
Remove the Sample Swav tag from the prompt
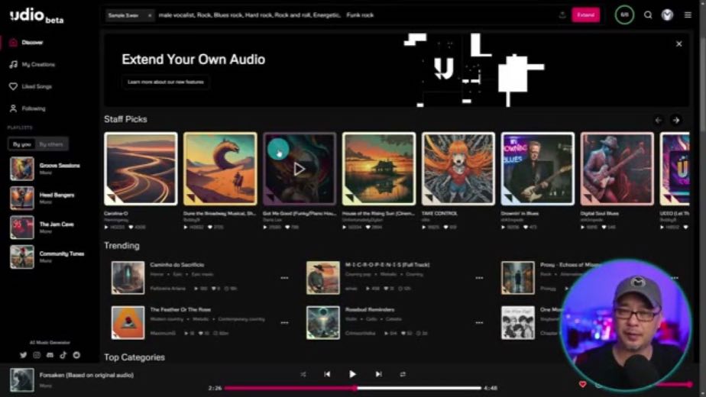[x=150, y=15]
